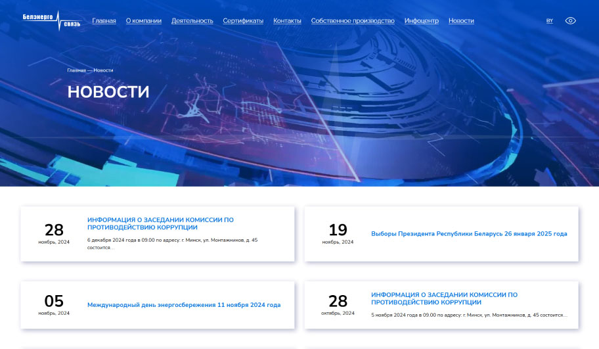This screenshot has height=349, width=599.
Task: Select the Новости menu item
Action: click(461, 20)
